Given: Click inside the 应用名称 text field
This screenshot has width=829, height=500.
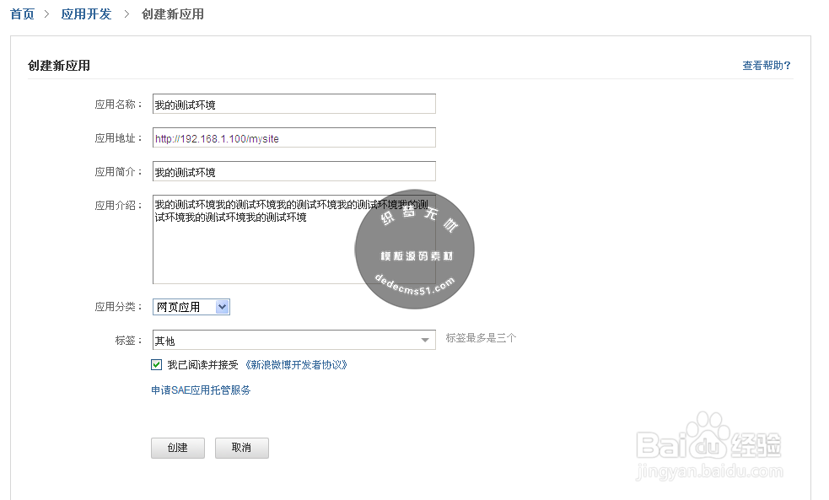Looking at the screenshot, I should pos(293,103).
